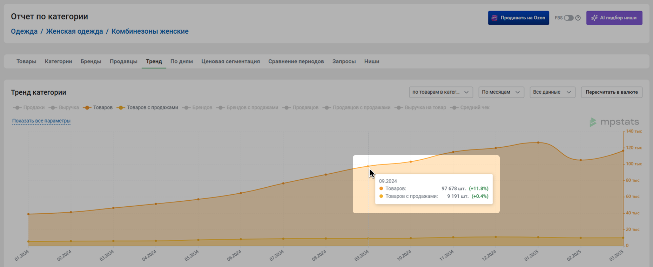The width and height of the screenshot is (653, 267).
Task: Open the Ниши tab
Action: [372, 61]
